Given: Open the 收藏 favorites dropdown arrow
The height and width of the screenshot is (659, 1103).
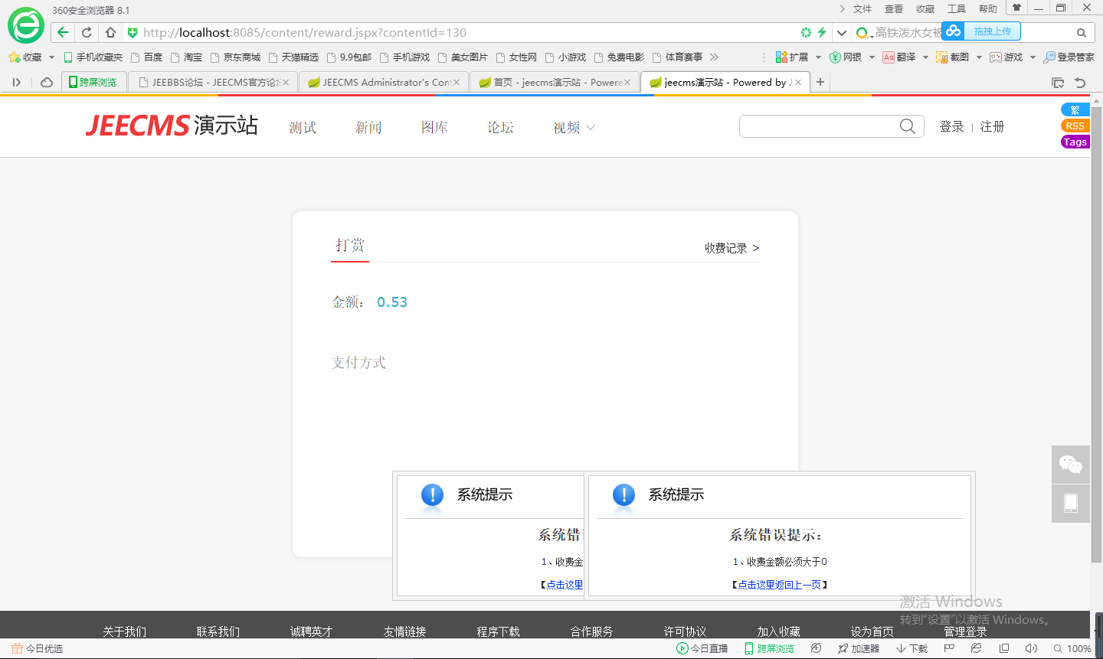Looking at the screenshot, I should click(x=51, y=57).
